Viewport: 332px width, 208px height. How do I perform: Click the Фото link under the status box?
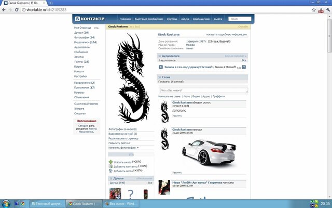[x=187, y=96]
